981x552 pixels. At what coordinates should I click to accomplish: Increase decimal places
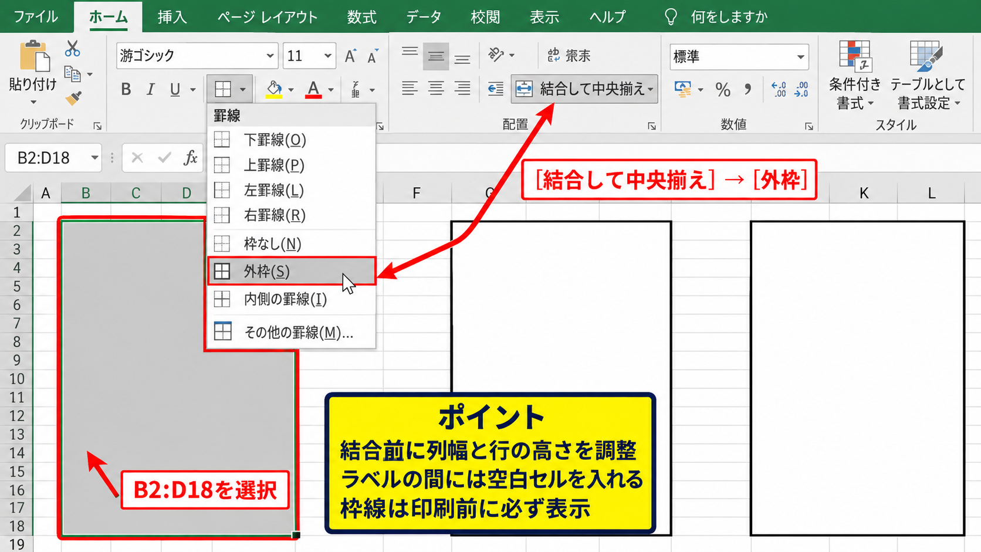[779, 89]
